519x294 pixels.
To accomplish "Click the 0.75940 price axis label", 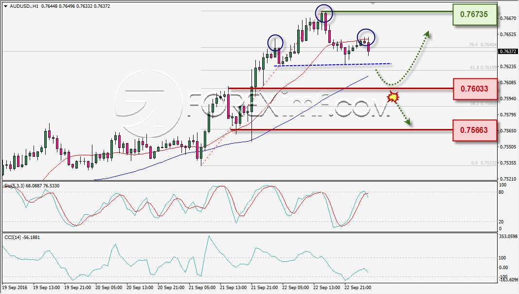I will point(508,99).
